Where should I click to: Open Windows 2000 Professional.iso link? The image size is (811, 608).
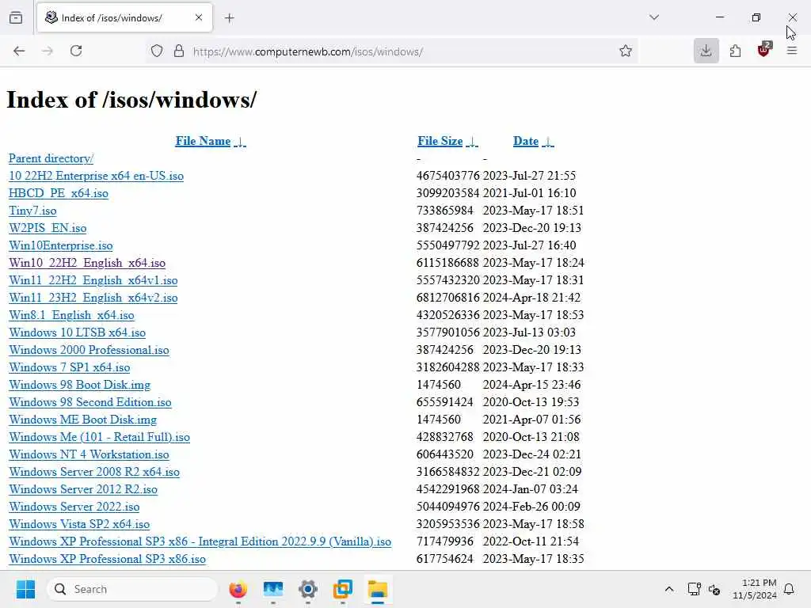(x=89, y=350)
